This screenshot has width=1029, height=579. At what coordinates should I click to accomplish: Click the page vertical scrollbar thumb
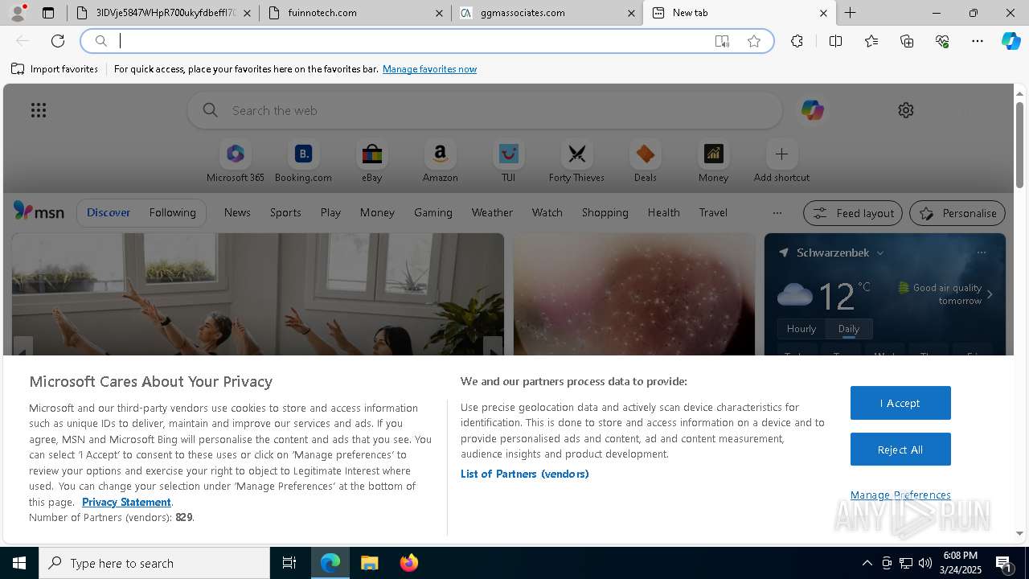click(x=1019, y=146)
